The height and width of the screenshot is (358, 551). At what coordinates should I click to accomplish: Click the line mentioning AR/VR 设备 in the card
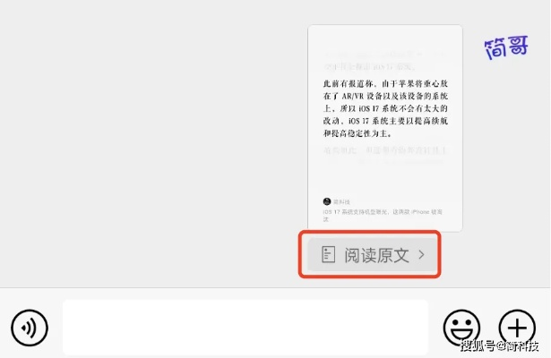[x=385, y=96]
